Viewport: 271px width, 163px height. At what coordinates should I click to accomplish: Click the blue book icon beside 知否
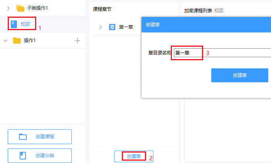coord(14,24)
